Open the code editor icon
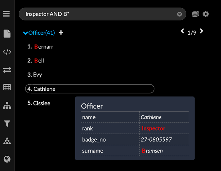Viewport: 221px width, 171px height. (x=7, y=52)
